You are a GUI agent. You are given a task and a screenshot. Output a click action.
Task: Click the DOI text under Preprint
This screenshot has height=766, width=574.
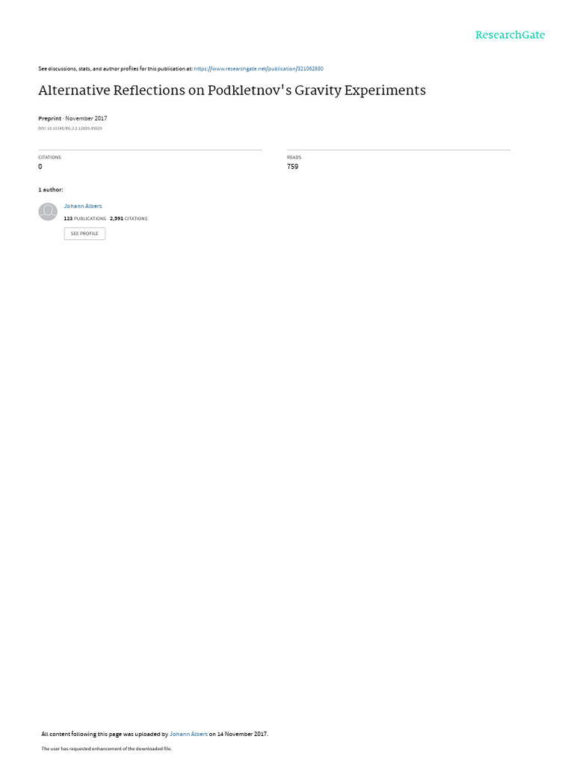70,129
